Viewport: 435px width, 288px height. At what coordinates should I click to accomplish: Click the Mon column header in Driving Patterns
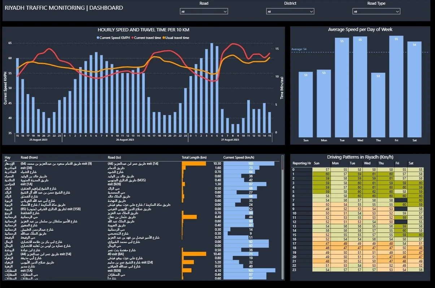pyautogui.click(x=335, y=163)
